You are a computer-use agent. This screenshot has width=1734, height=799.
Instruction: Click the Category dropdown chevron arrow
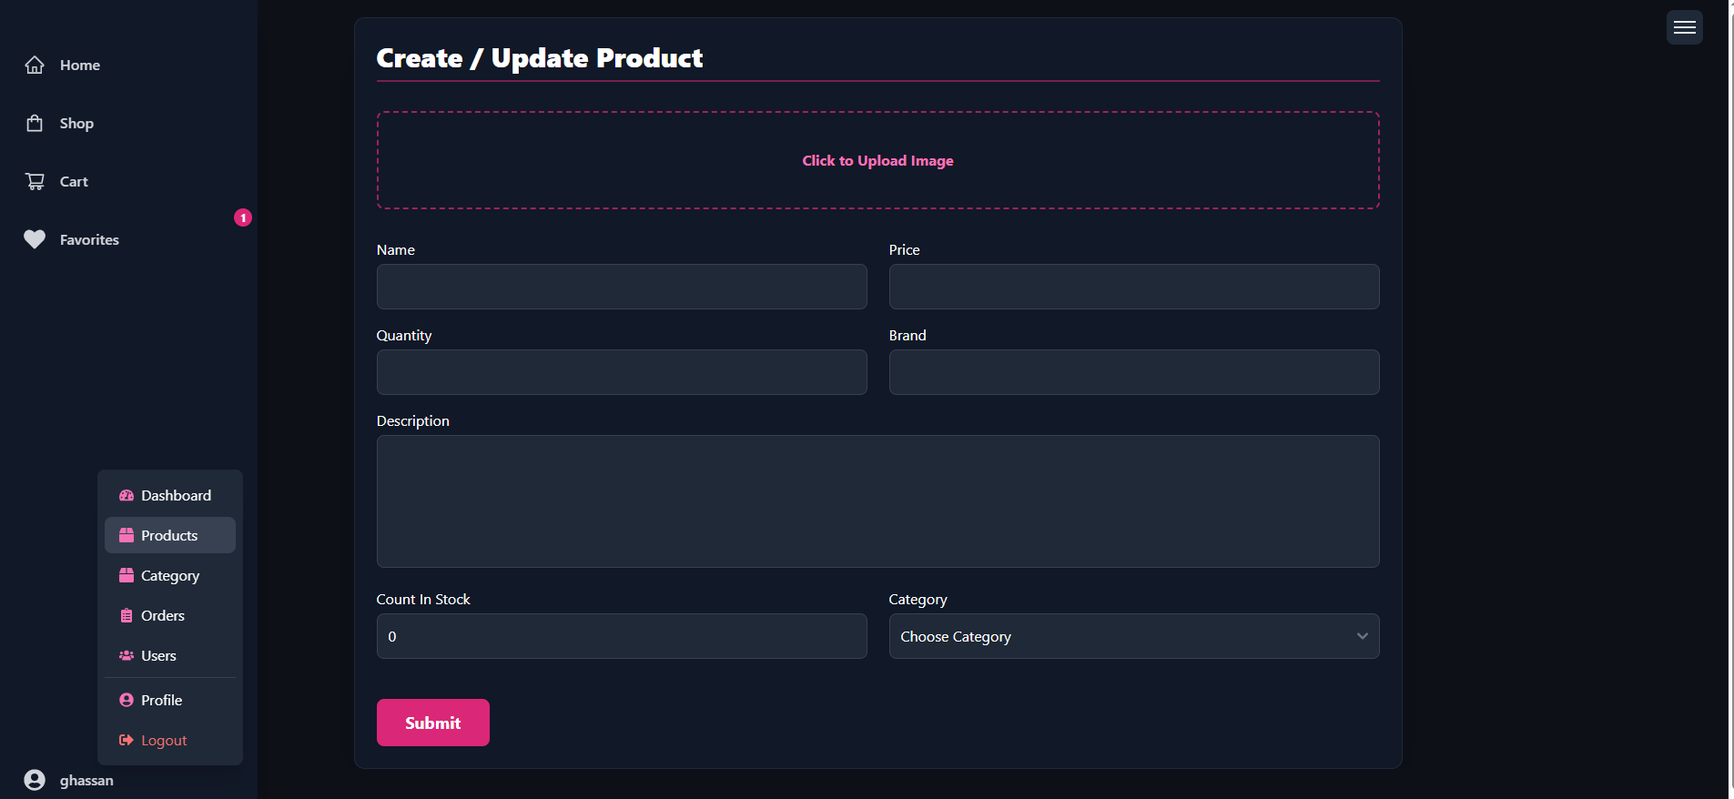tap(1363, 636)
